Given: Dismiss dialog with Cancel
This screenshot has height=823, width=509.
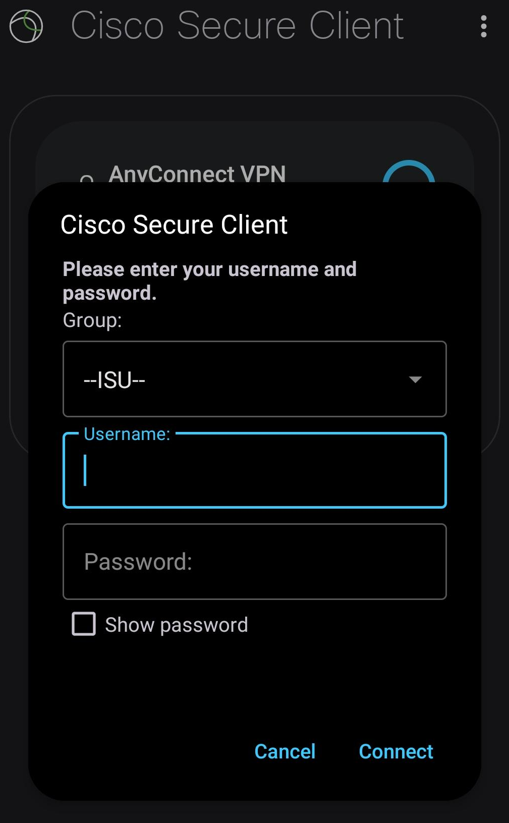Looking at the screenshot, I should click(x=285, y=751).
